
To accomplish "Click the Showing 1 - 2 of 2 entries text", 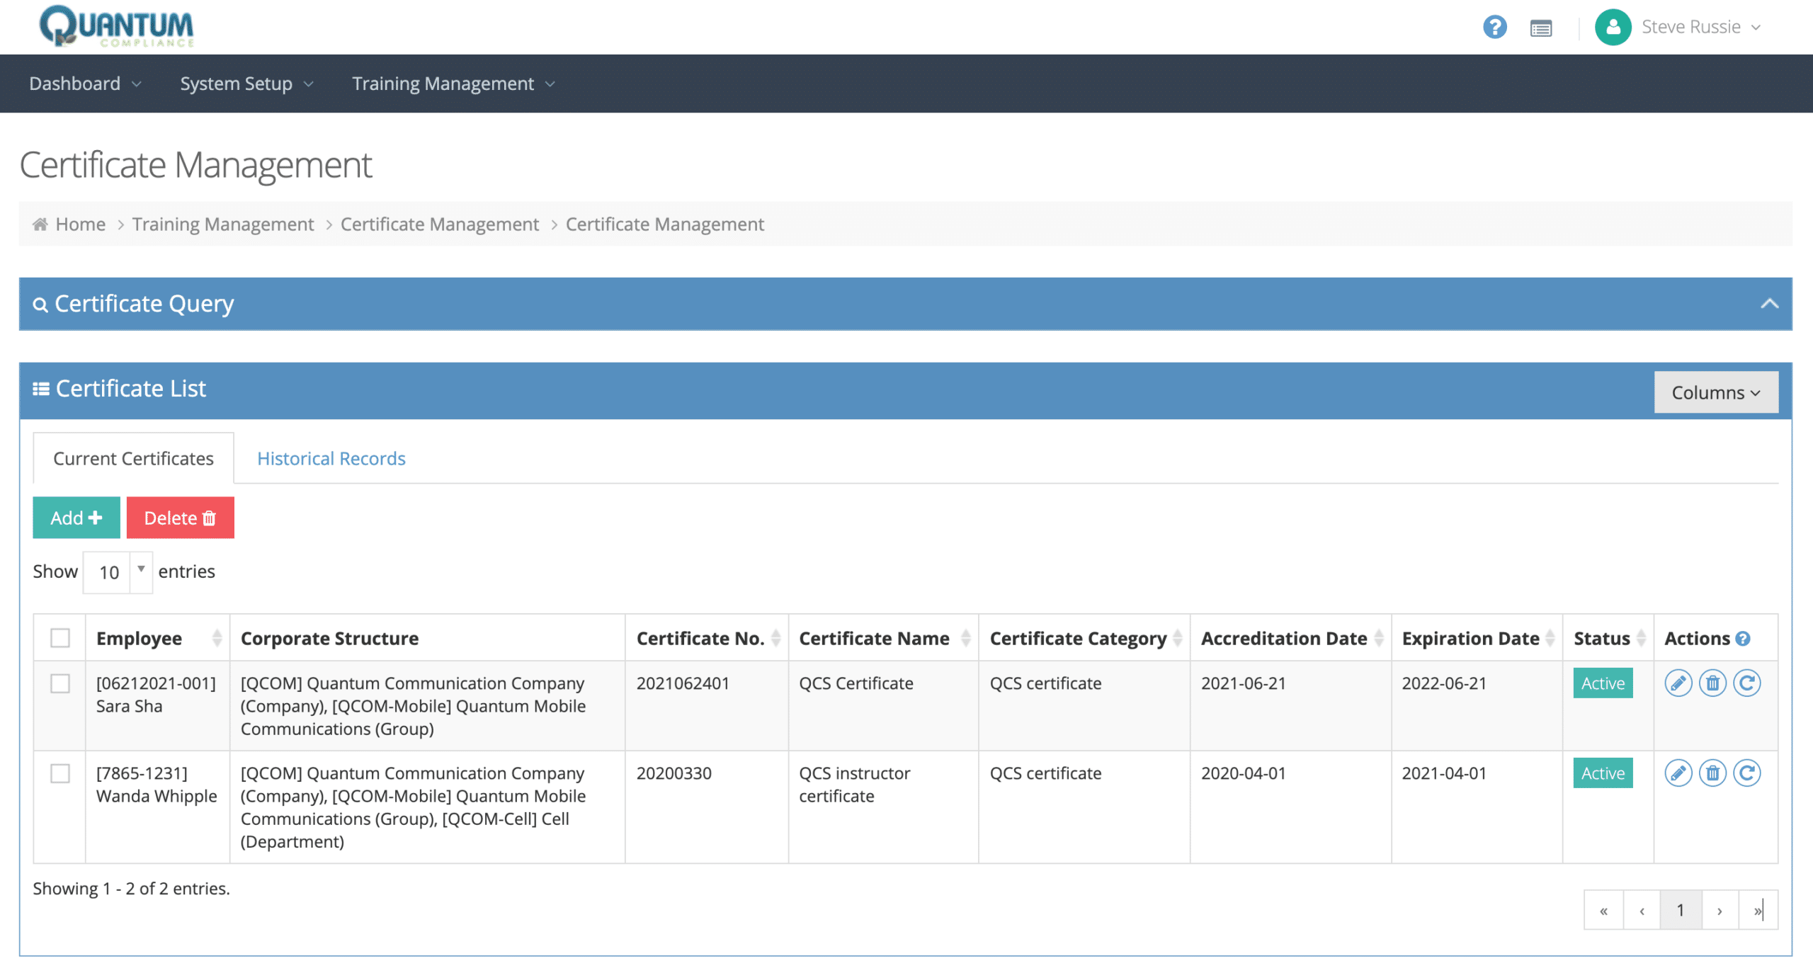I will tap(131, 889).
